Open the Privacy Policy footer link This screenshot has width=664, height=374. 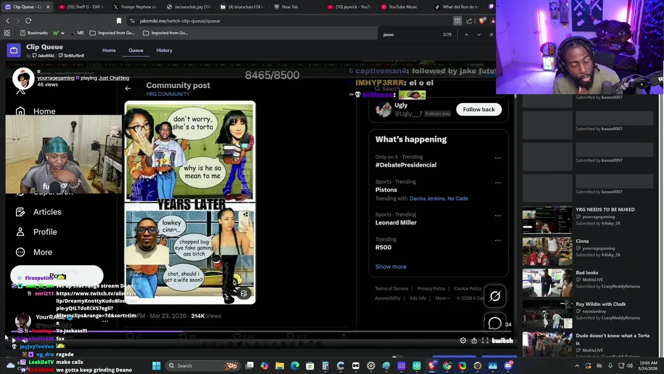pyautogui.click(x=431, y=288)
